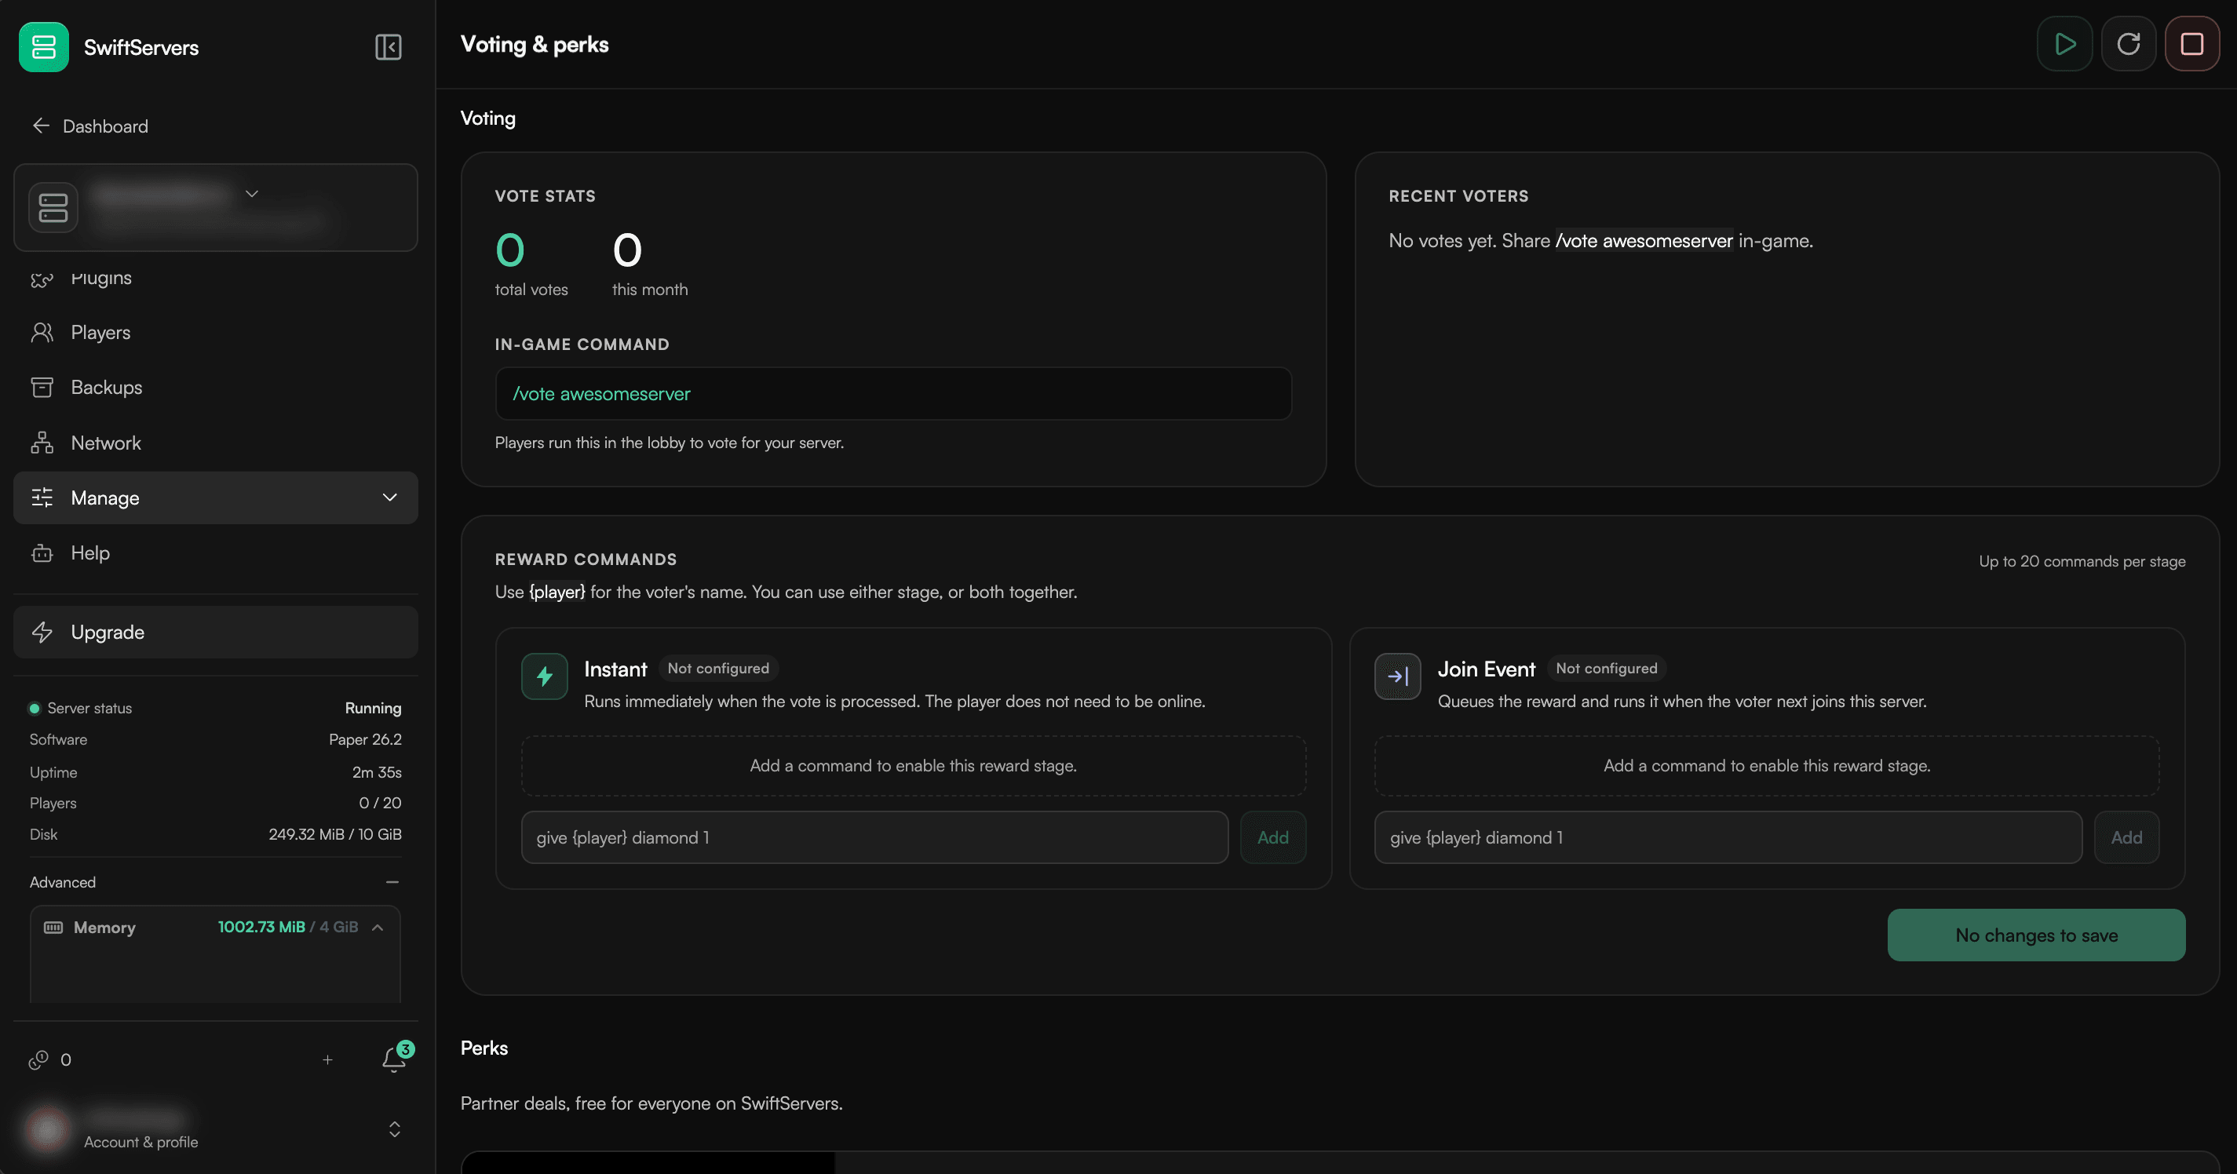Open Plugins in the sidebar
Viewport: 2237px width, 1174px height.
pos(215,278)
